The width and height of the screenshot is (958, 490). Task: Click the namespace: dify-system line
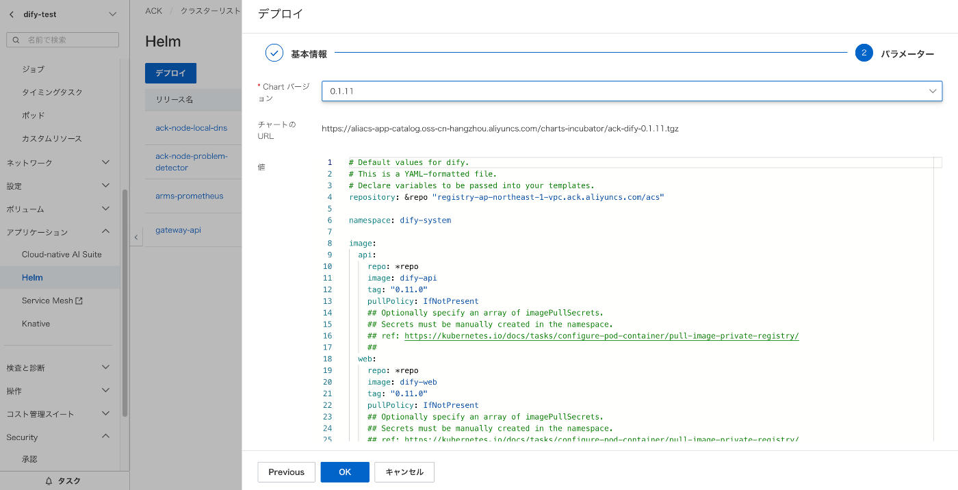(x=400, y=220)
